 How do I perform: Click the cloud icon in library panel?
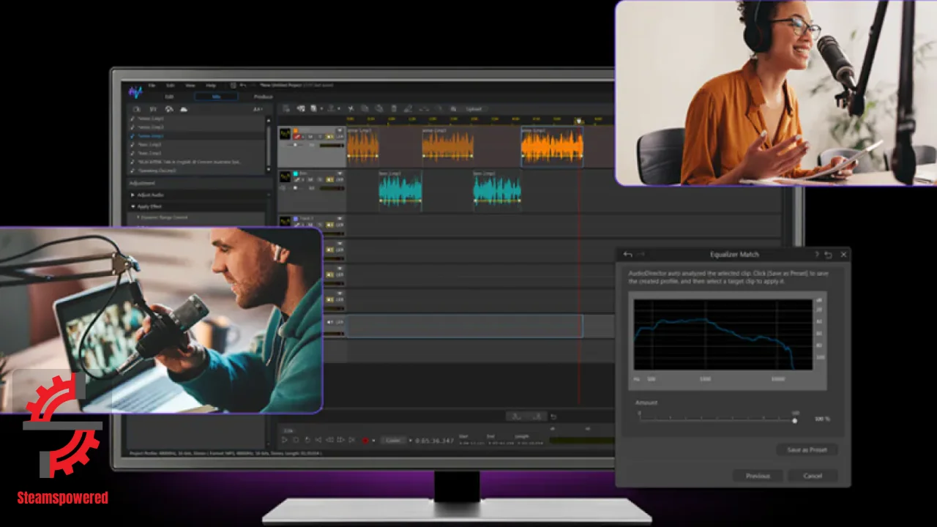click(x=184, y=109)
